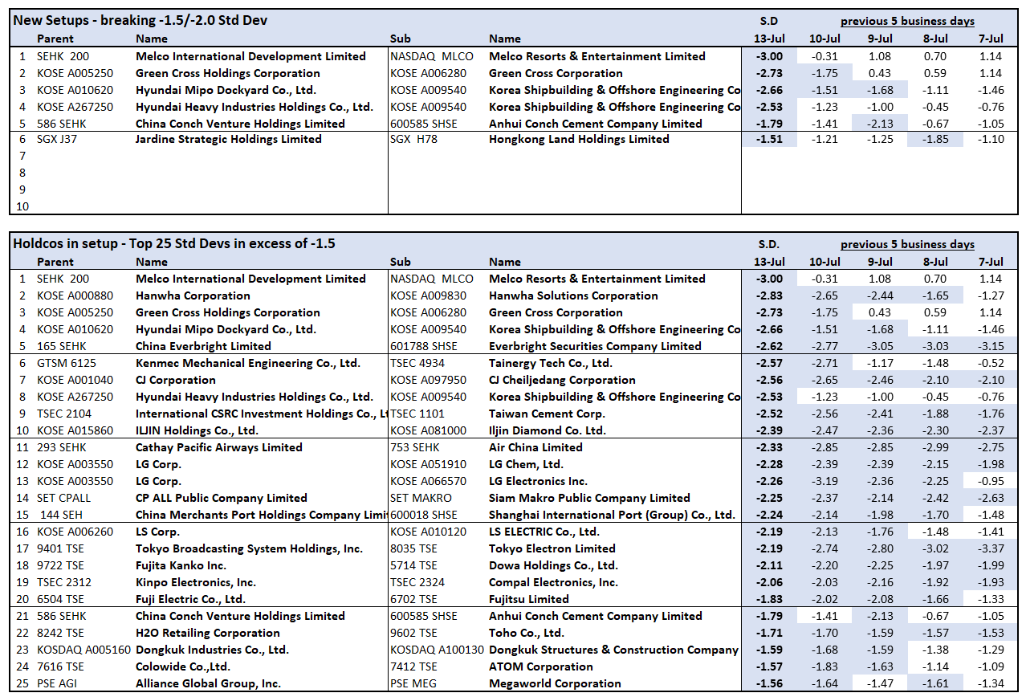Viewport: 1026px width, 697px height.
Task: Click the -2.83 S.D. value for Hanwha
Action: point(768,296)
